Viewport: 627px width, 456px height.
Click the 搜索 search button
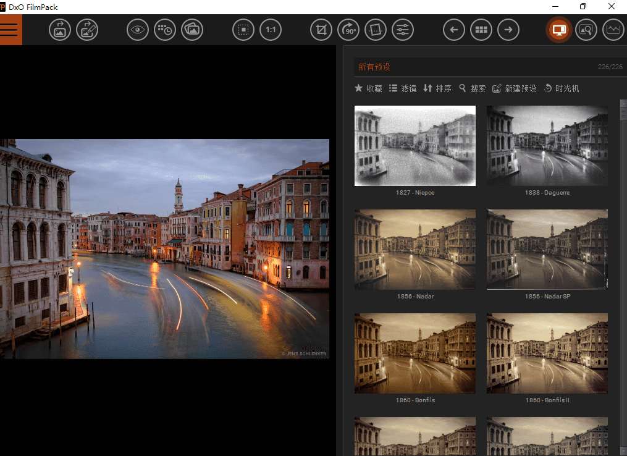[472, 88]
